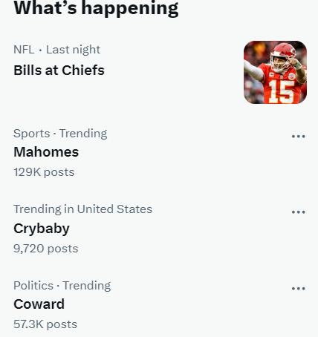Screen dimensions: 318x337
Task: Select the NFL · Last night label
Action: pos(57,50)
